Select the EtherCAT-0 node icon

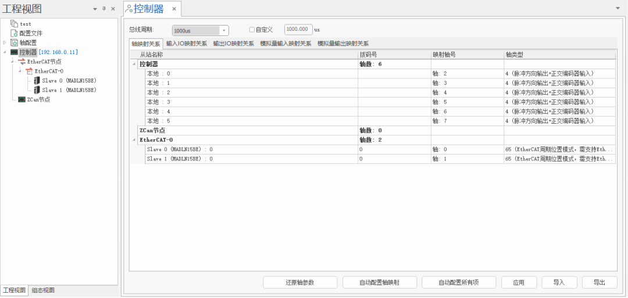pos(29,71)
